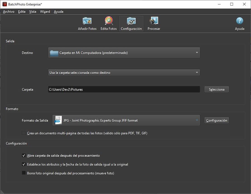Click the Destino label text
Screen dimensions: 251x194
[27, 53]
